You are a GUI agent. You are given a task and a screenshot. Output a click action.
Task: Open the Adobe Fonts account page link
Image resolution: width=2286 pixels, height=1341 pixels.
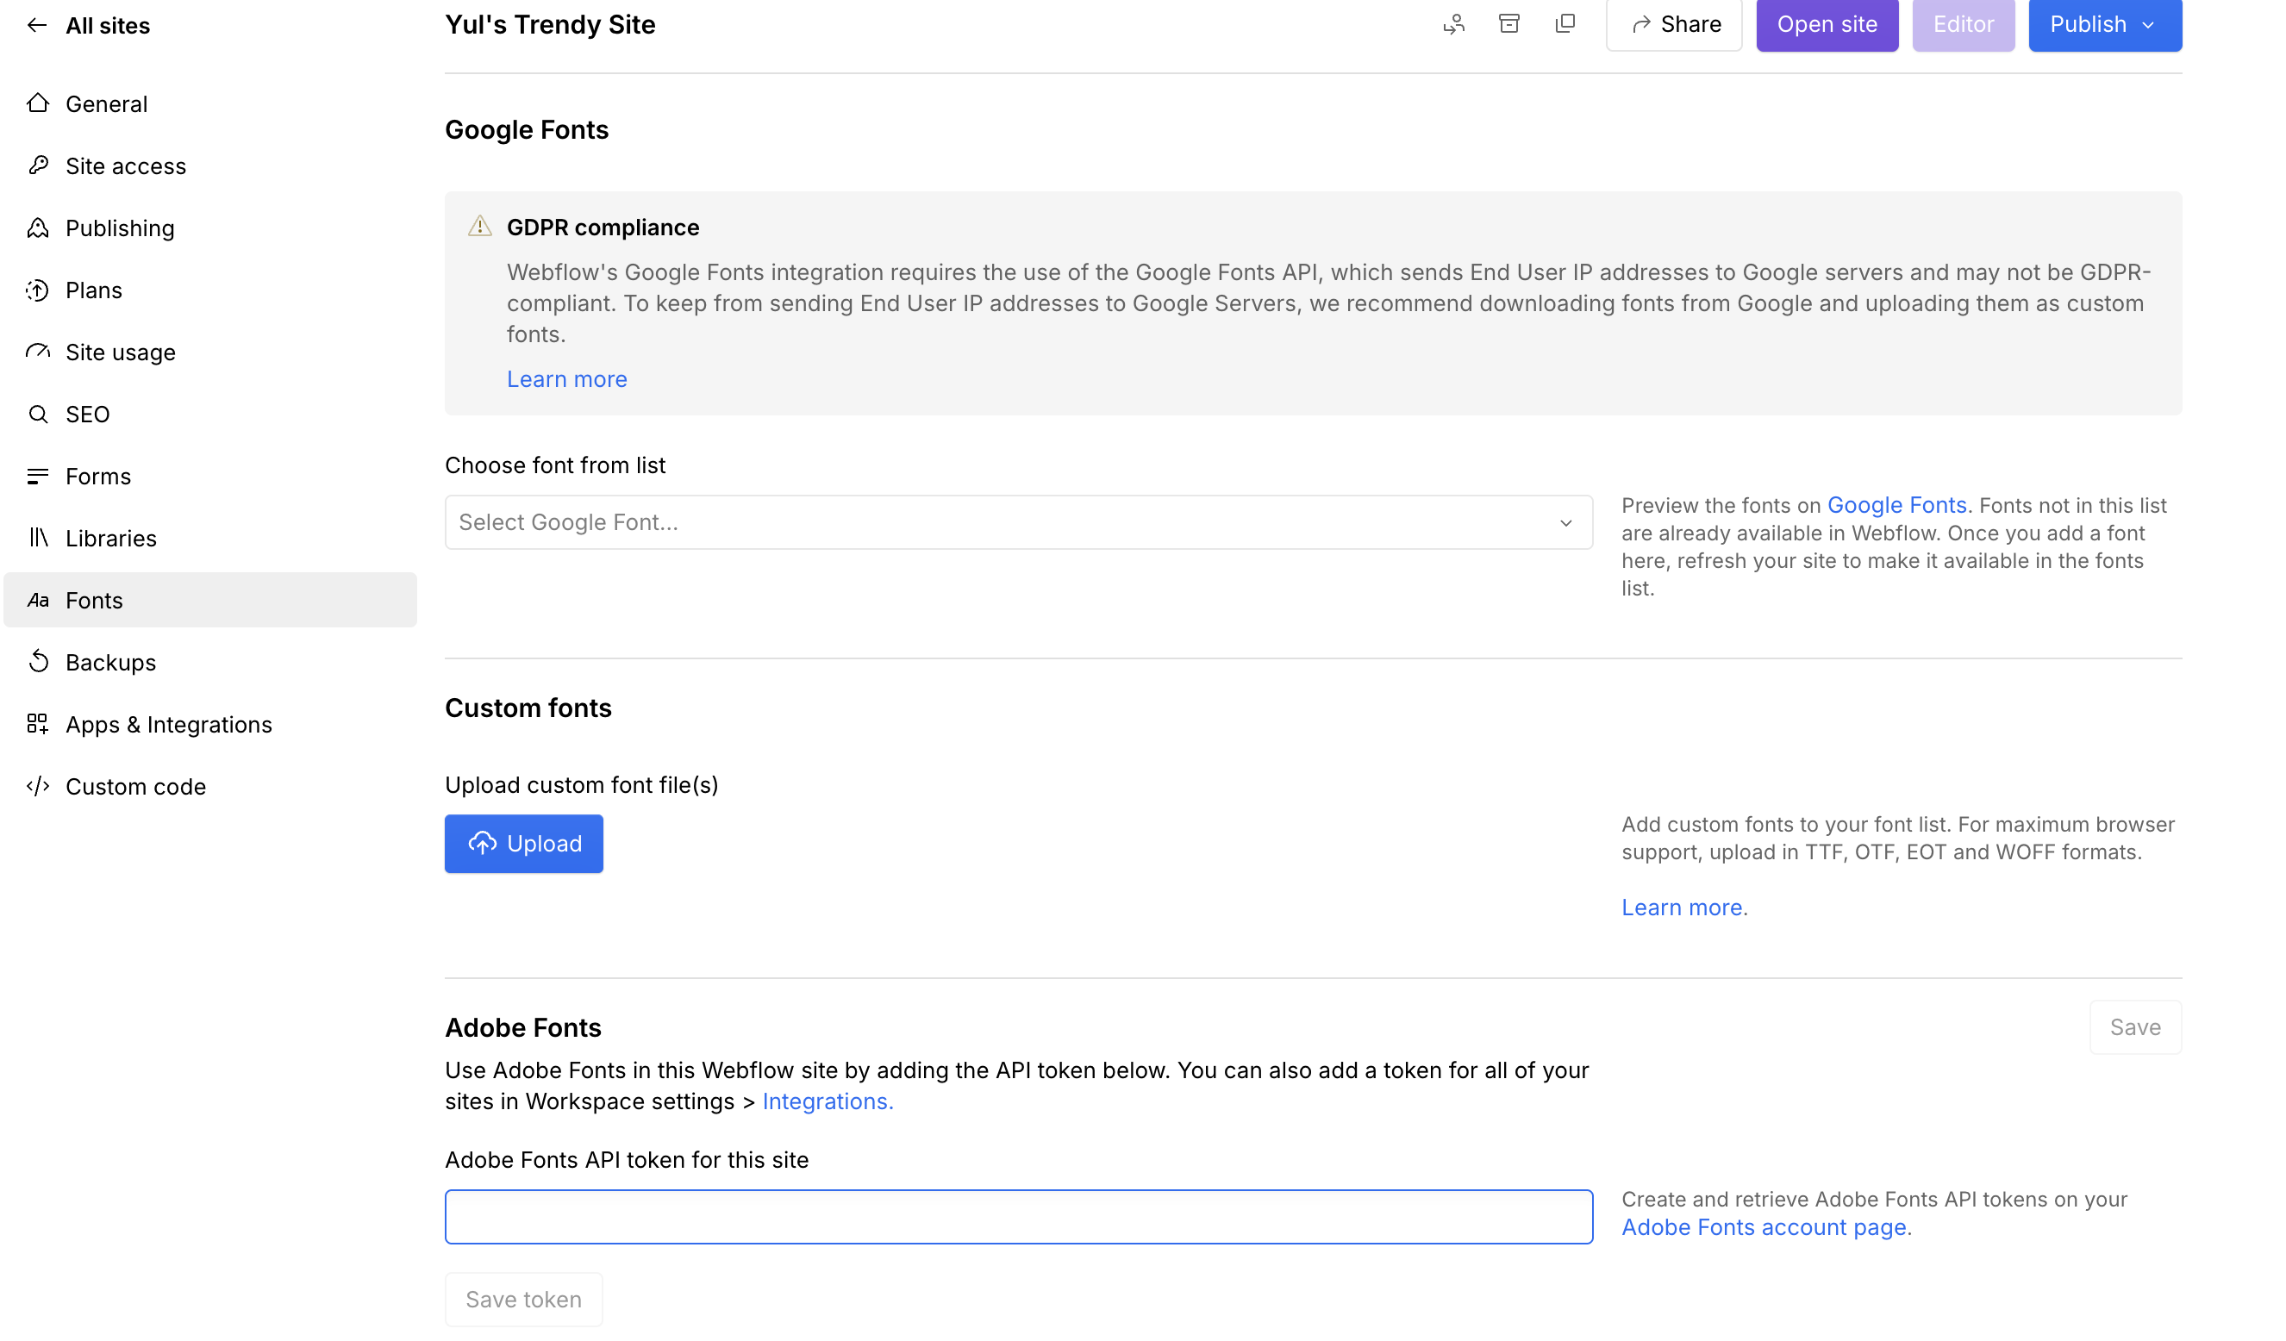click(1764, 1226)
